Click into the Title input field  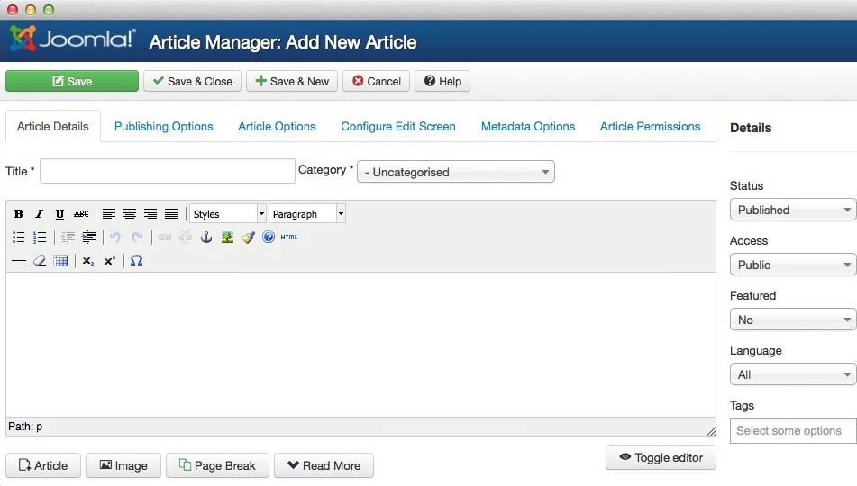pos(167,171)
